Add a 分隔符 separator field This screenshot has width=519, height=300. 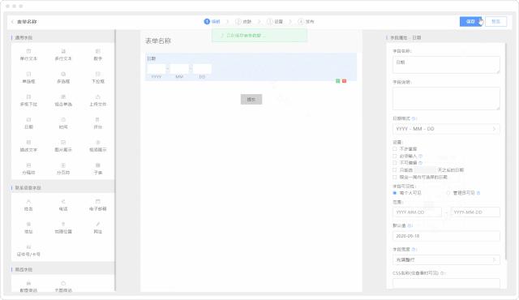tap(28, 169)
